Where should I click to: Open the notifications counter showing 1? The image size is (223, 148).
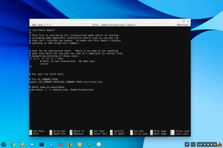193,144
